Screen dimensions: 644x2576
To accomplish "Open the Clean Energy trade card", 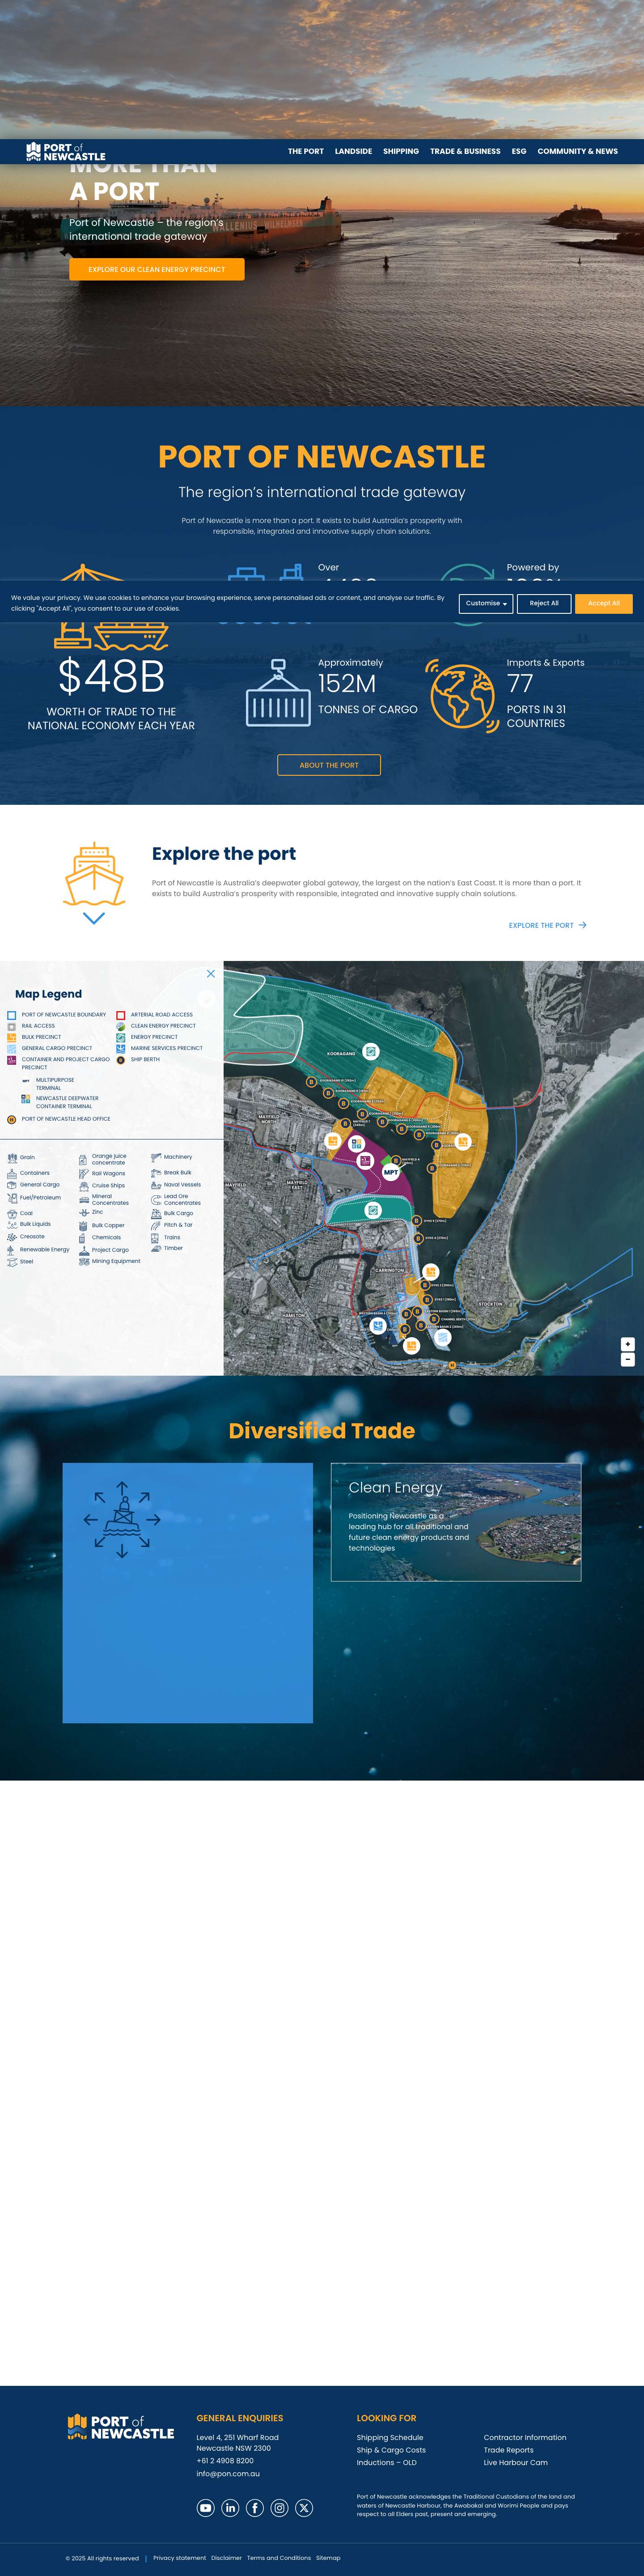I will tap(456, 1522).
